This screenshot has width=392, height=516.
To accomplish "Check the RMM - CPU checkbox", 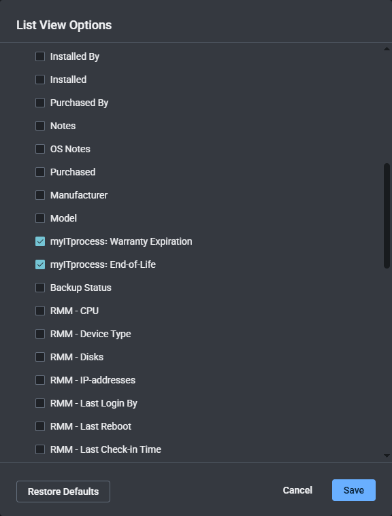I will [40, 311].
